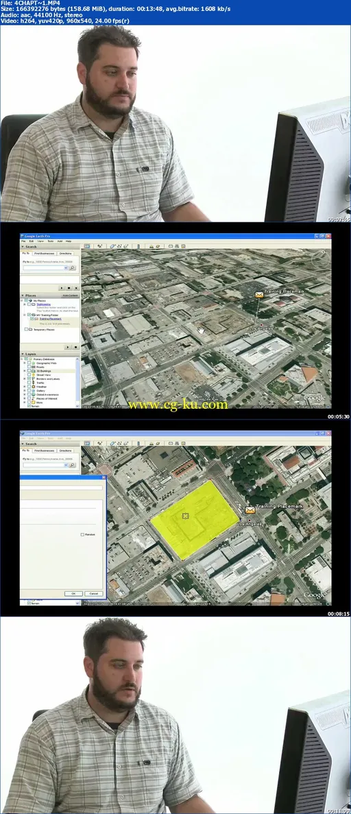Expand the Gallery layer node
Screen dimensions: 351x814
[x=25, y=390]
